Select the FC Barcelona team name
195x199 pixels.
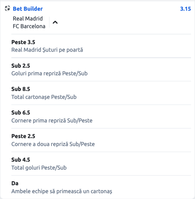coord(29,26)
